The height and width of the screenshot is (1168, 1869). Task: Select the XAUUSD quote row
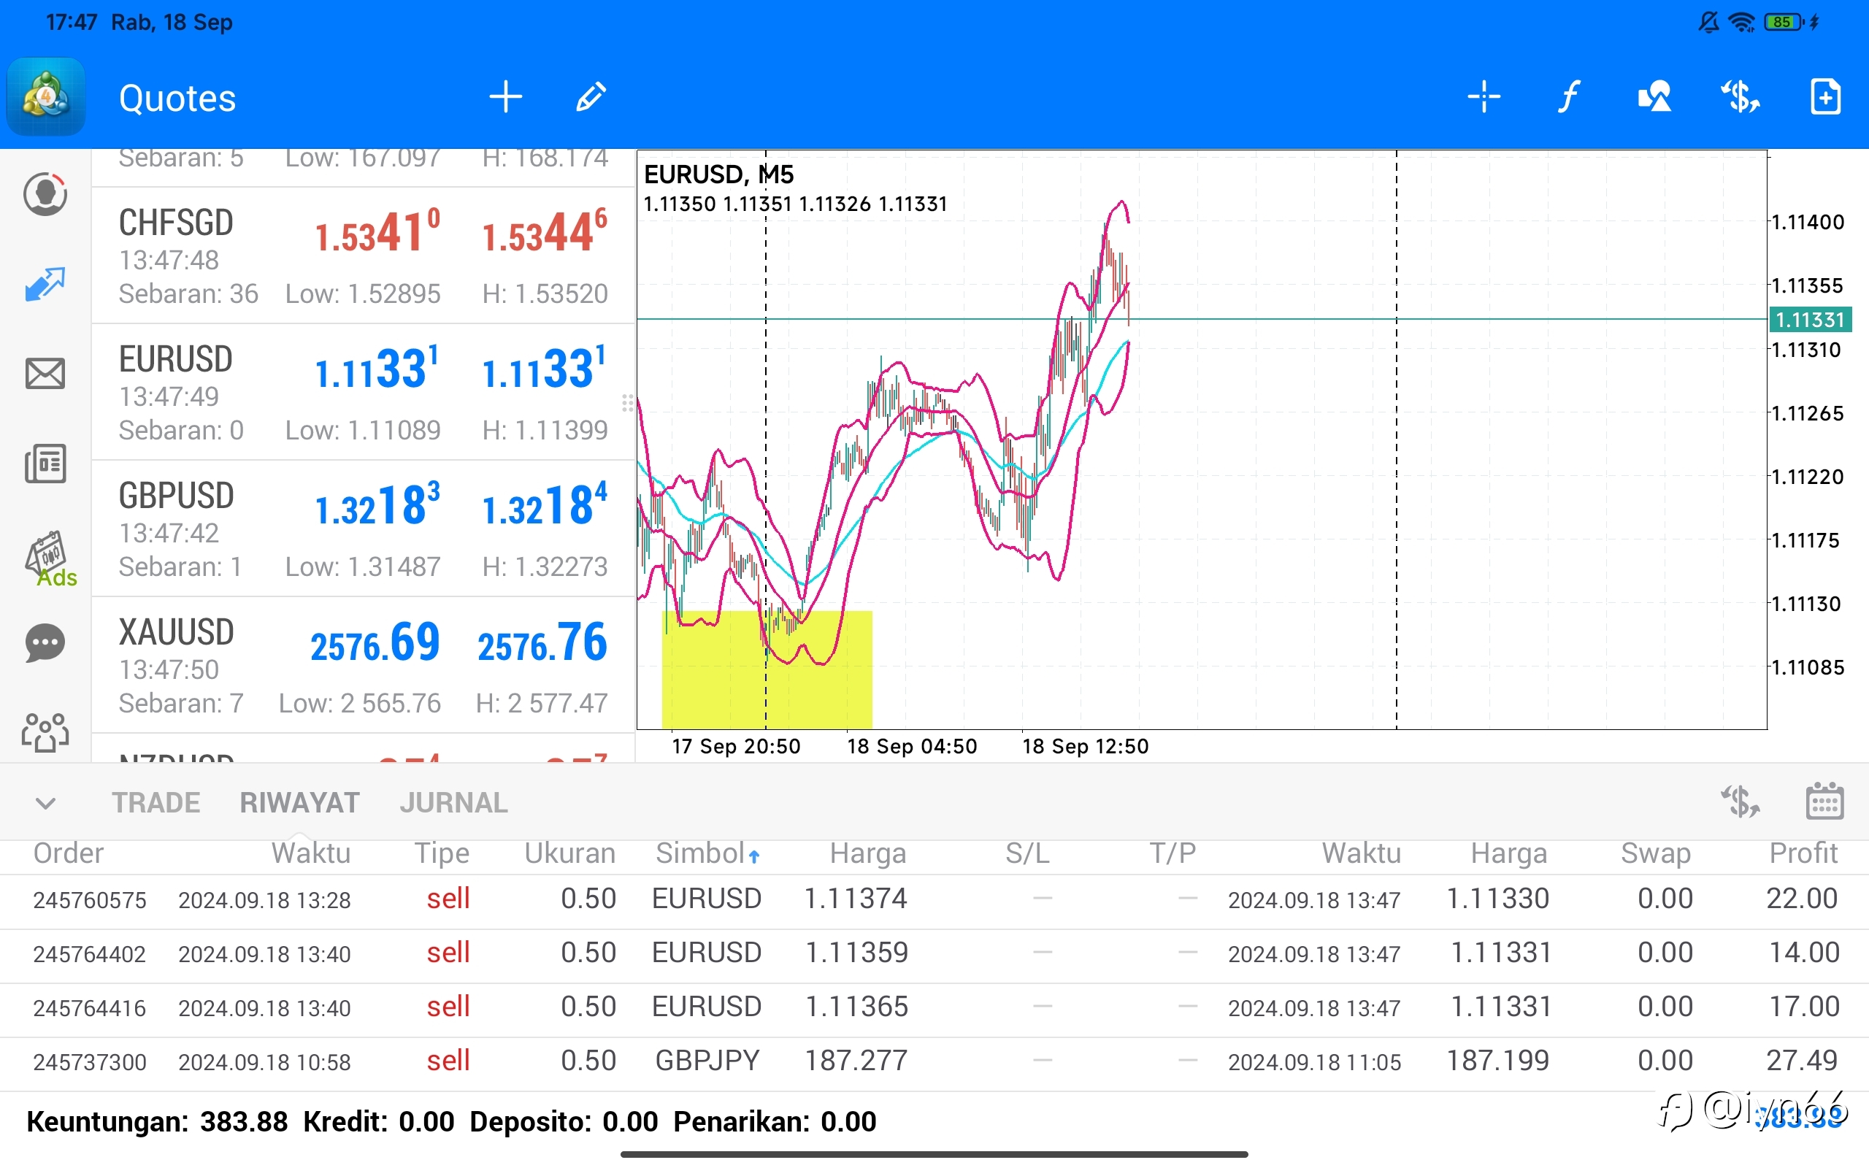coord(363,666)
